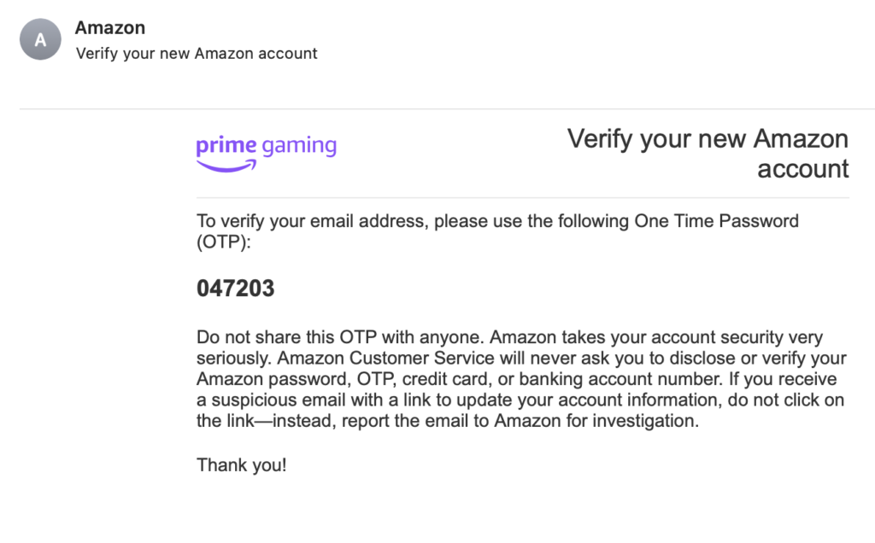Viewport: 875px width, 543px height.
Task: Click the sender avatar circle with letter A
Action: (40, 40)
